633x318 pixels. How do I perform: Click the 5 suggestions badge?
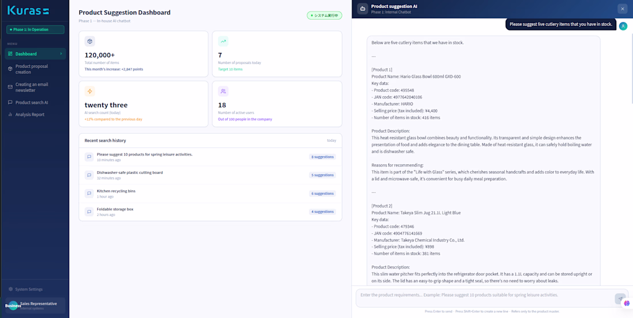click(x=322, y=175)
